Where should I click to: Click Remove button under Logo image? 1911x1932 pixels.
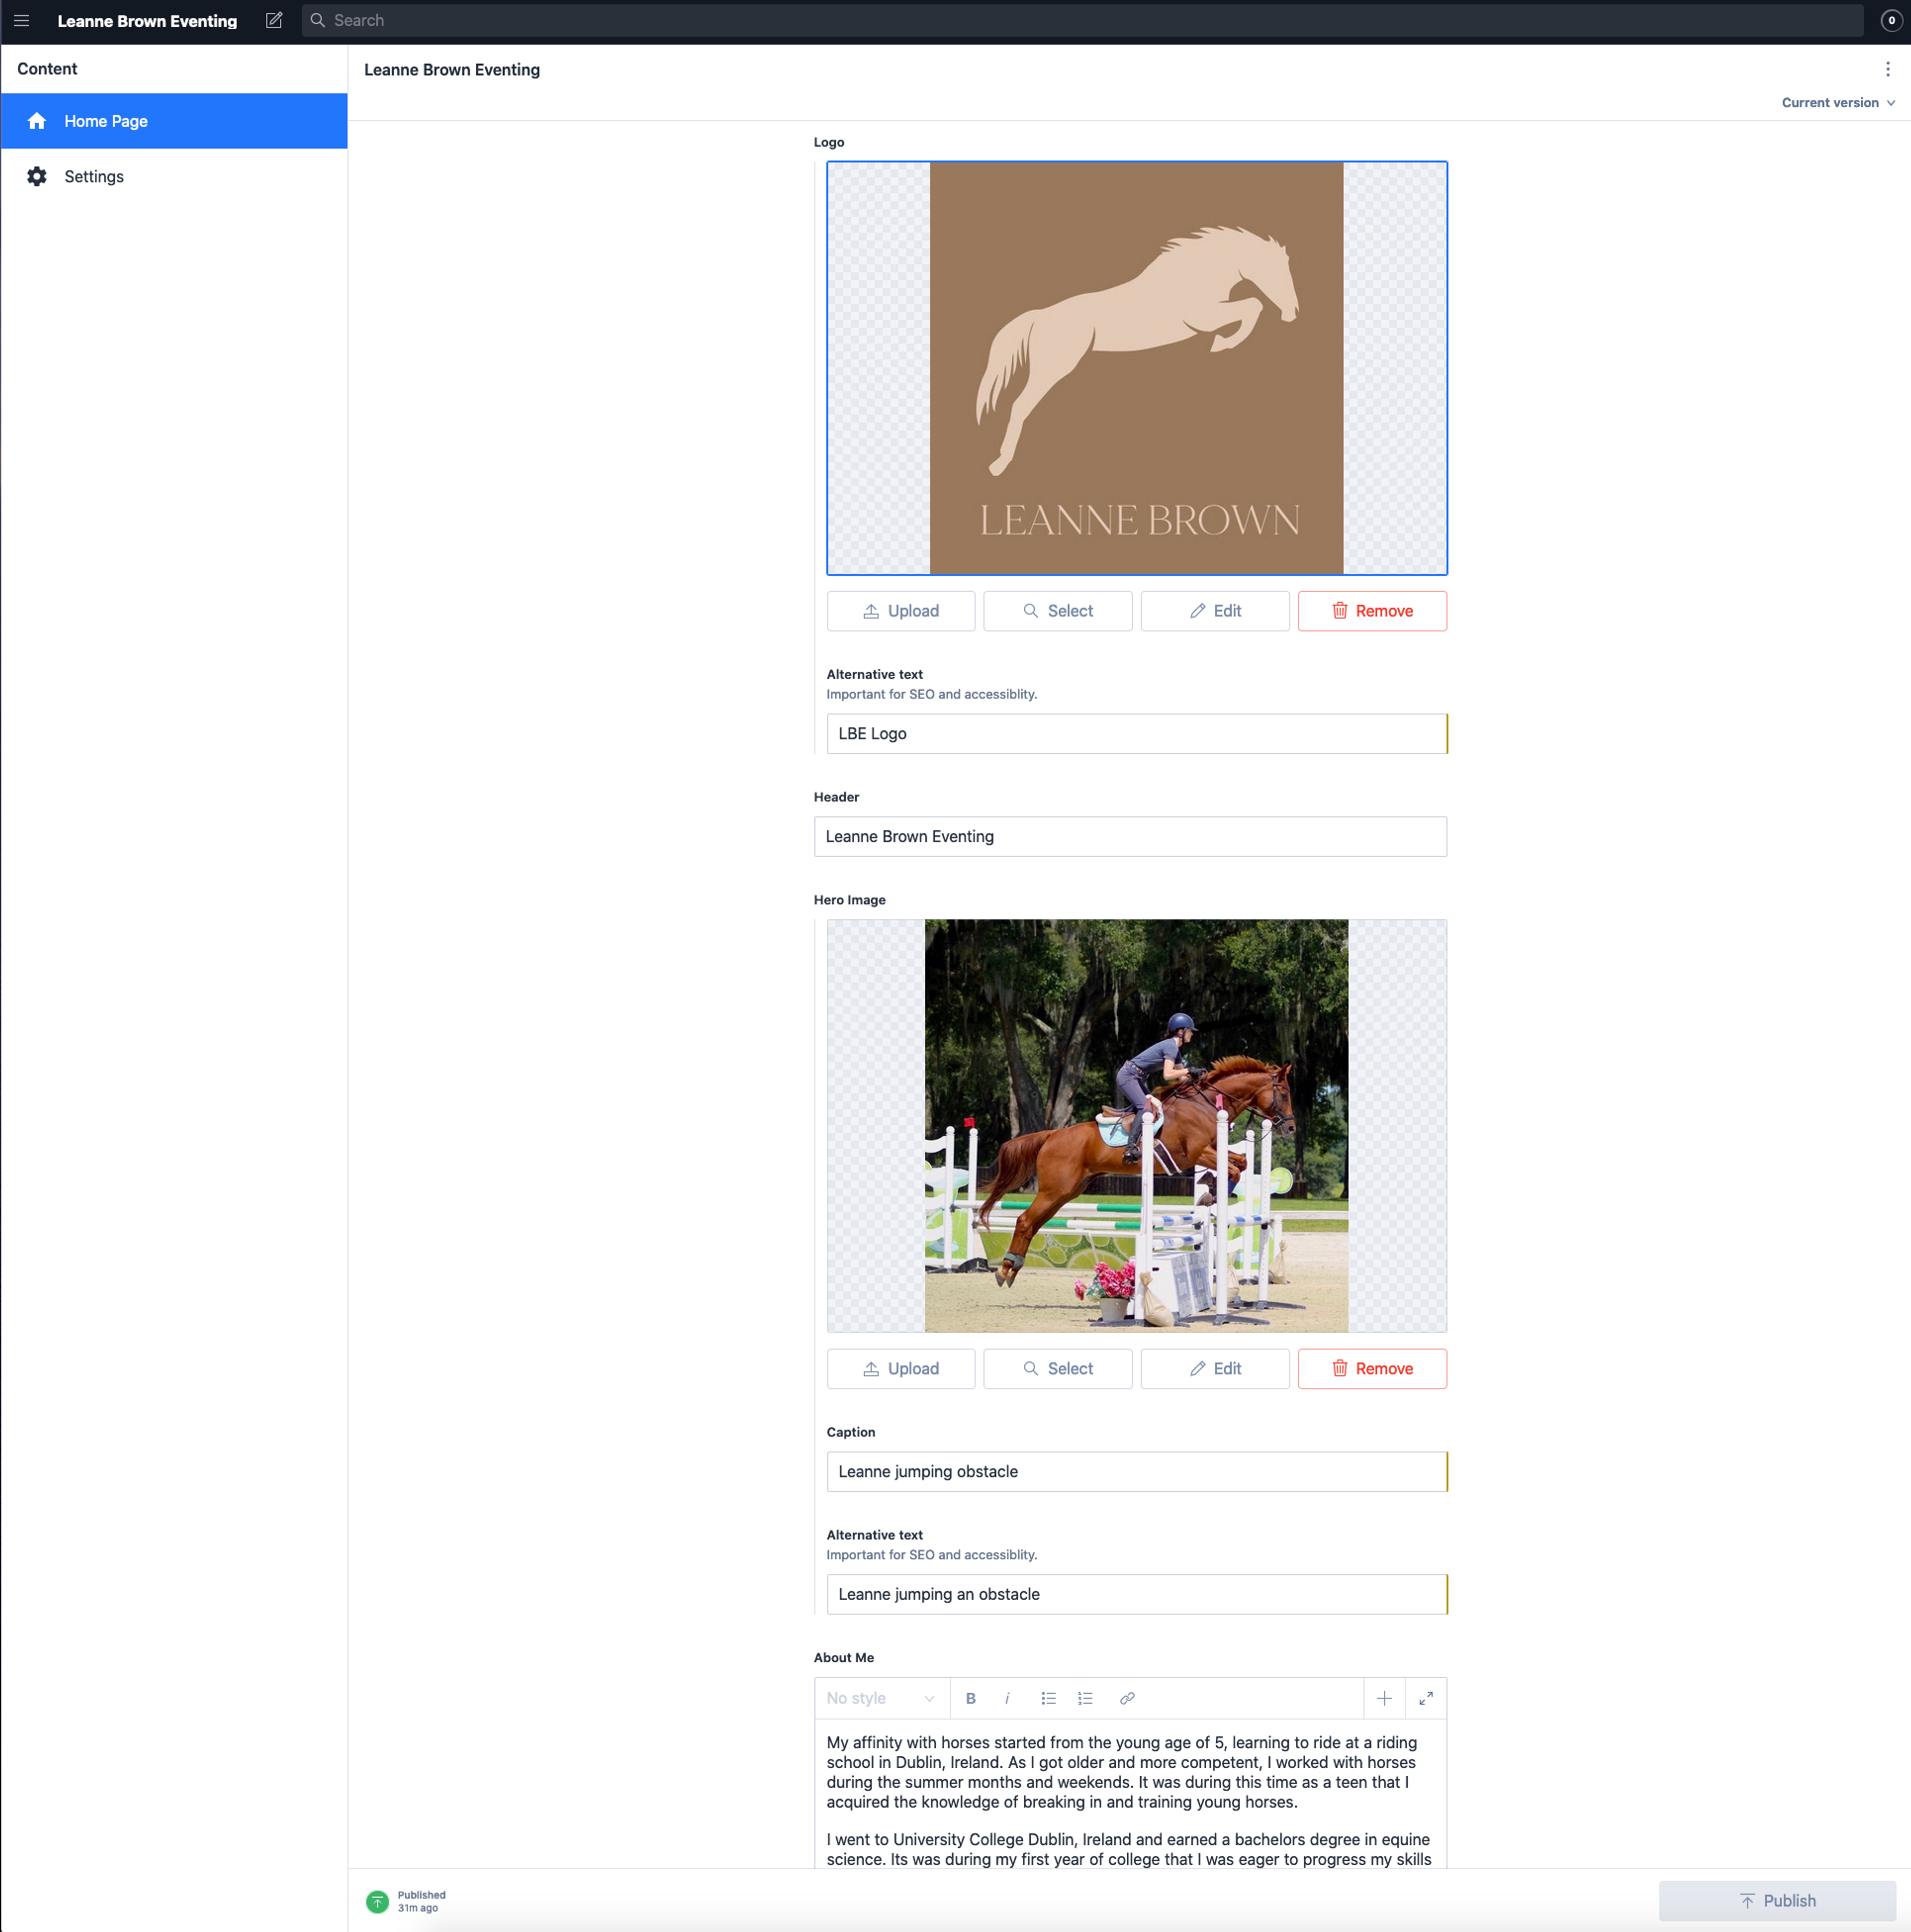pos(1371,611)
